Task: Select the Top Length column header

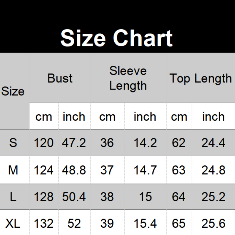Action: [201, 78]
